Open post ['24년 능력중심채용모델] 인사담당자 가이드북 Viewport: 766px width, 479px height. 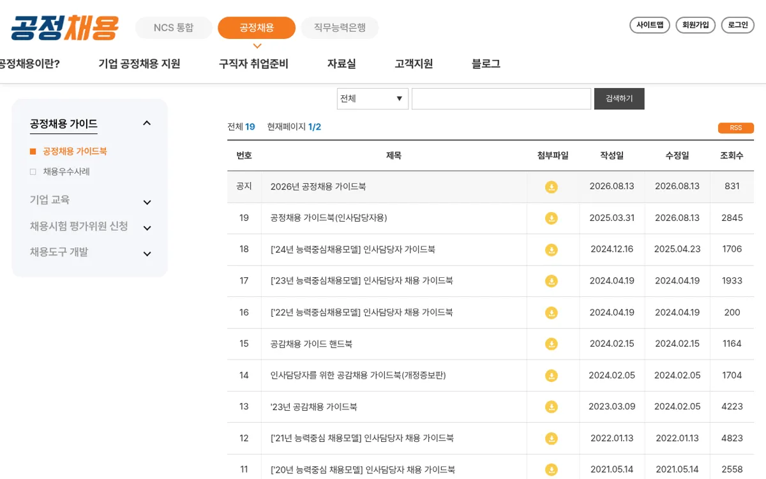[x=353, y=249]
